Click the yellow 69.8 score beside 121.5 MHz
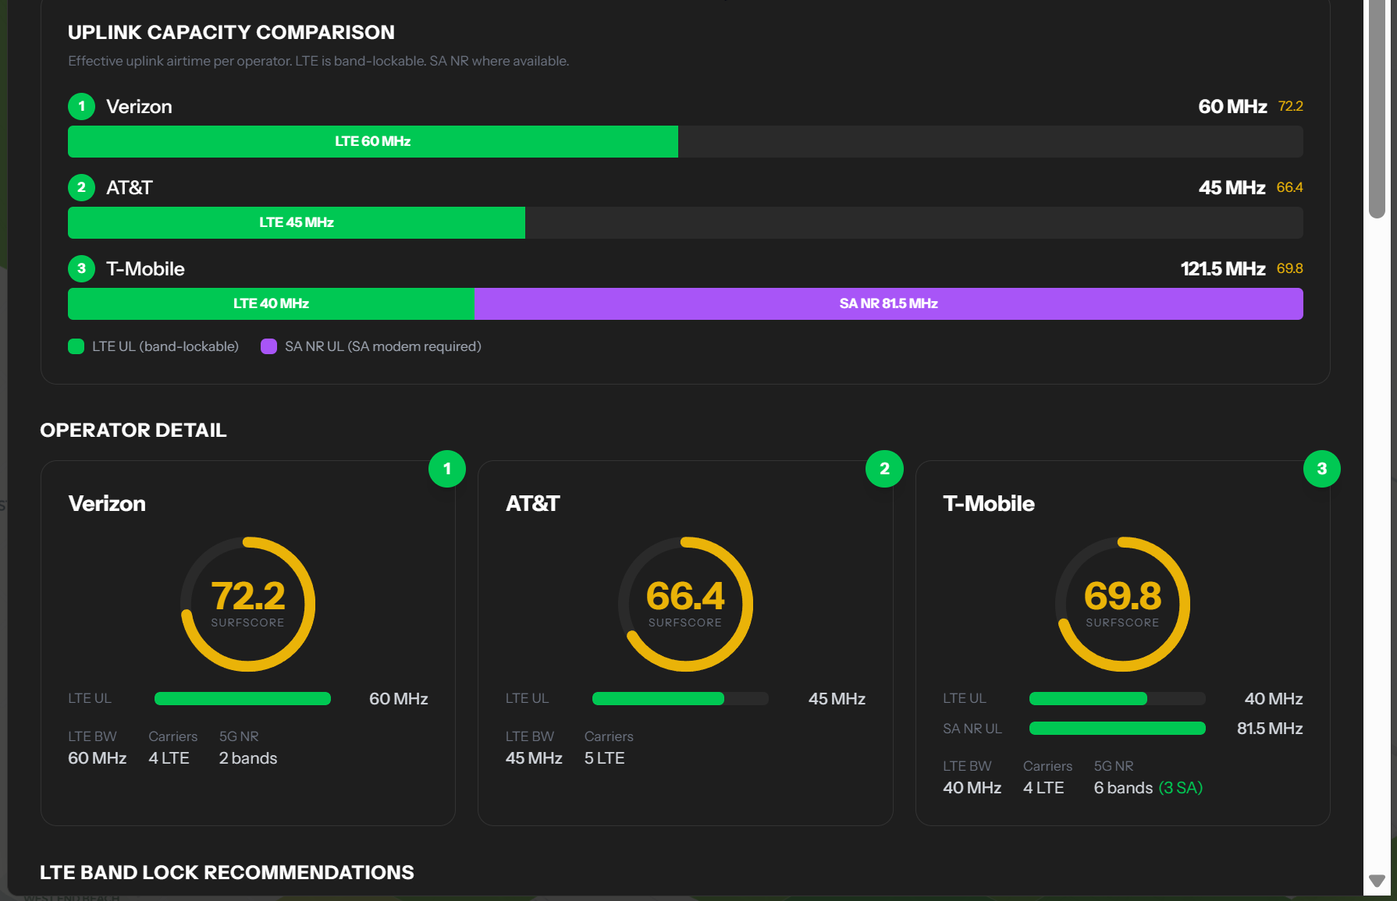Screen dimensions: 1397x901 click(1290, 268)
